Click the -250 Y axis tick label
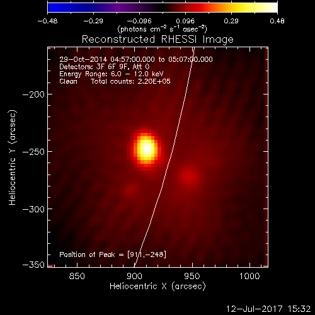315x315 pixels. tap(33, 152)
